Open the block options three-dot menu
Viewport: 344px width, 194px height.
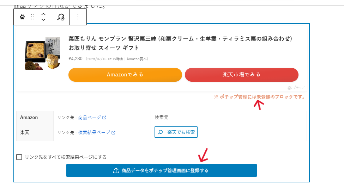coord(78,17)
